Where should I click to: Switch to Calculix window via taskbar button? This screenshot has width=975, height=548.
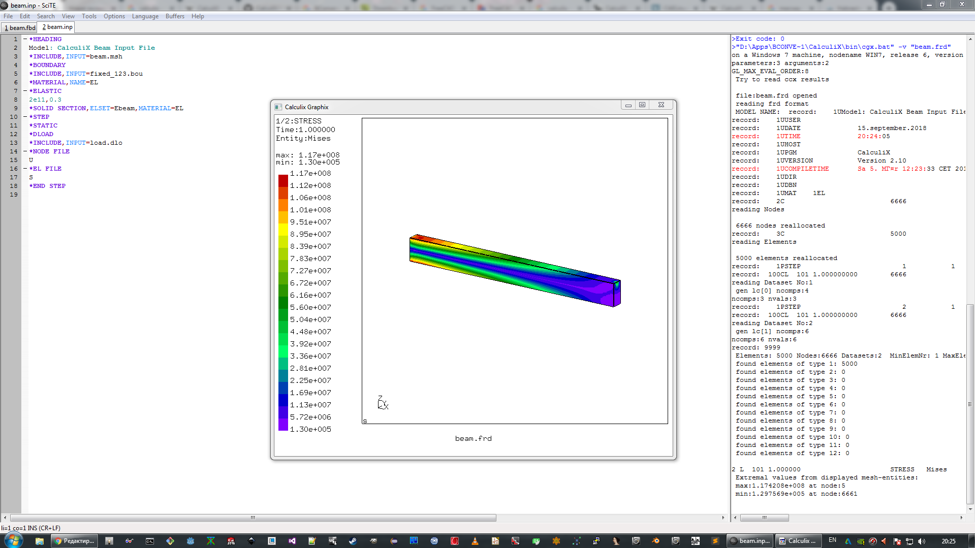797,541
